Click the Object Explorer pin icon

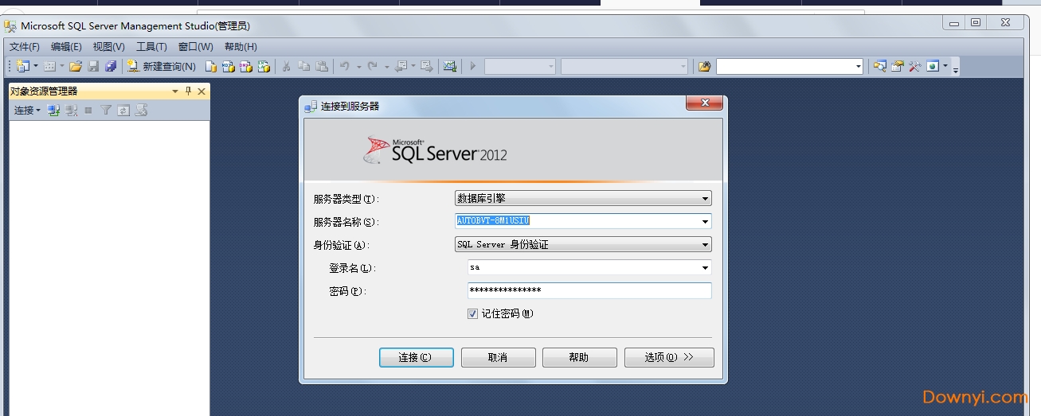[x=189, y=91]
